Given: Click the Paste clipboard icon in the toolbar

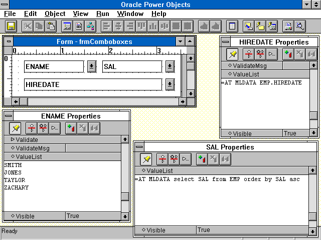Looking at the screenshot, I should point(51,26).
